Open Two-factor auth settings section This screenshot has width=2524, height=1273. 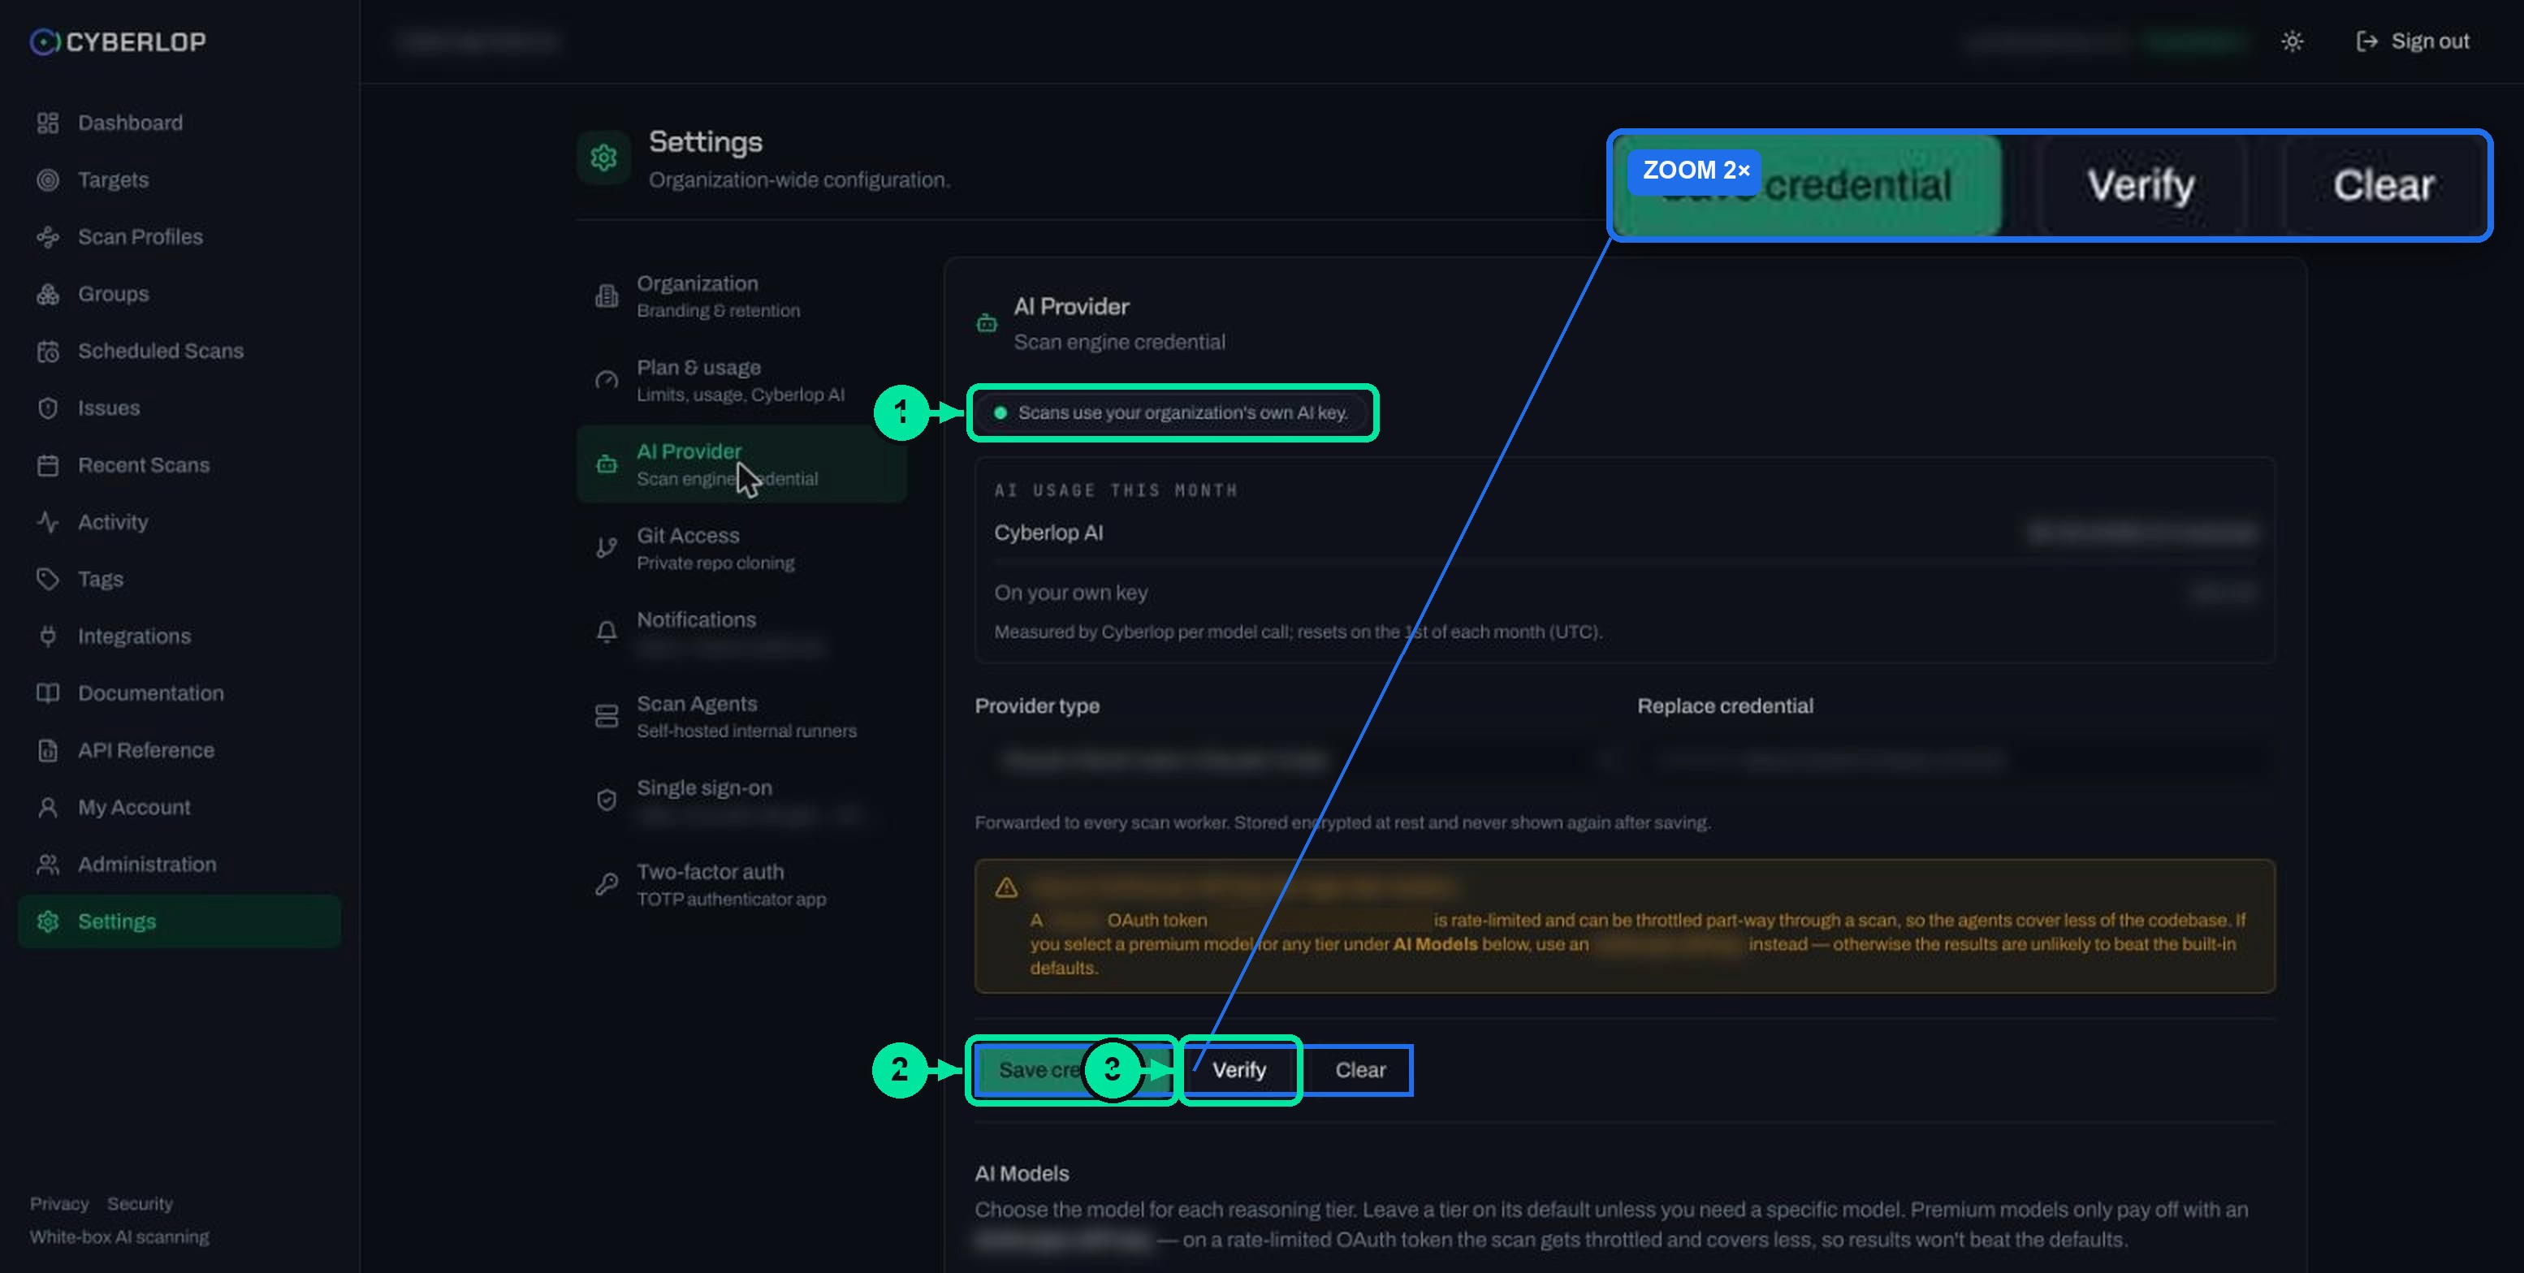[741, 884]
